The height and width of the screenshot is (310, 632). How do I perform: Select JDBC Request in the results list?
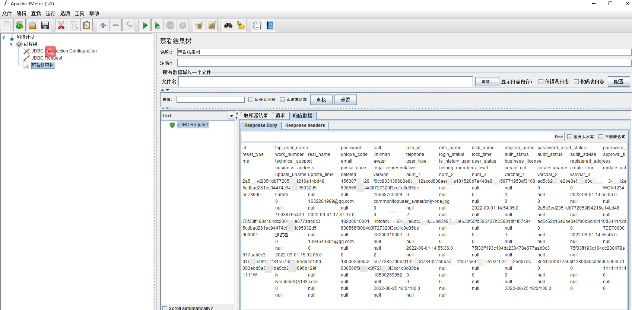192,125
